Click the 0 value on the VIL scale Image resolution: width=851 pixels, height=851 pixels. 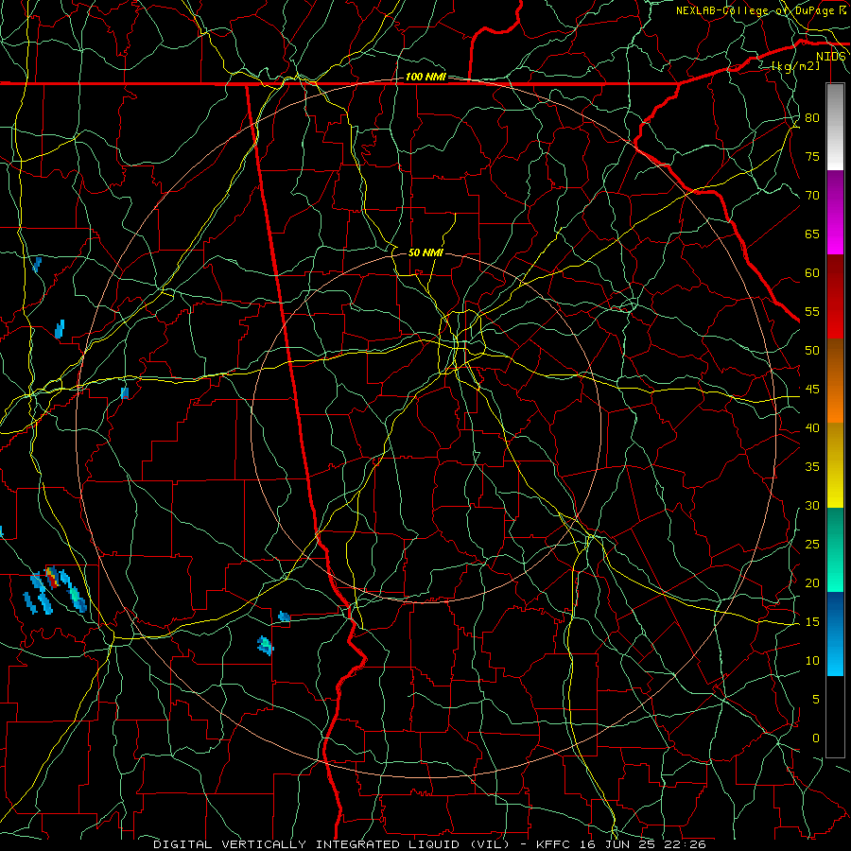pos(816,738)
